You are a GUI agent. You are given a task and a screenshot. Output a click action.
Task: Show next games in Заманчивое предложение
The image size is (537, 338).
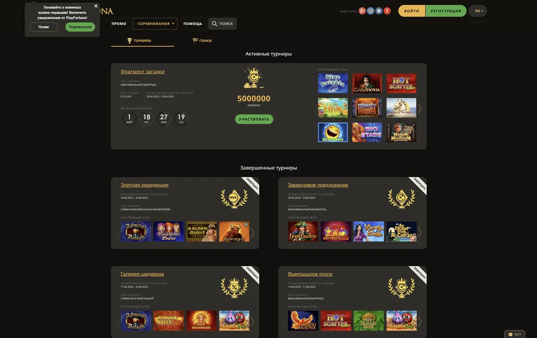click(x=420, y=232)
